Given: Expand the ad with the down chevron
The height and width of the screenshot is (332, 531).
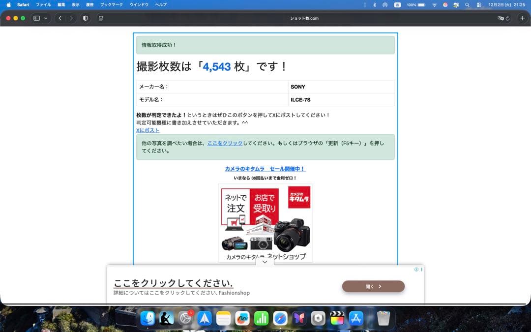Looking at the screenshot, I should (x=265, y=262).
